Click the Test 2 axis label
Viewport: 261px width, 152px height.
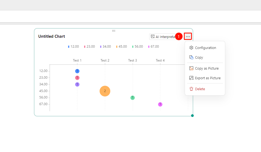point(105,60)
